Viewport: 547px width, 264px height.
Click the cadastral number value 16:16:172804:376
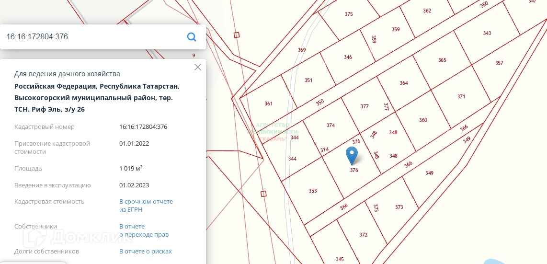point(143,126)
